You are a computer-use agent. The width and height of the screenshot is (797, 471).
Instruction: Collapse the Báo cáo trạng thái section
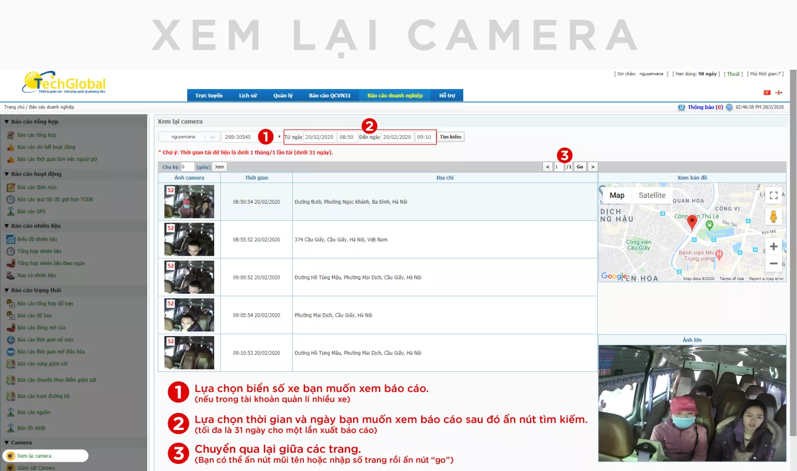pyautogui.click(x=7, y=290)
